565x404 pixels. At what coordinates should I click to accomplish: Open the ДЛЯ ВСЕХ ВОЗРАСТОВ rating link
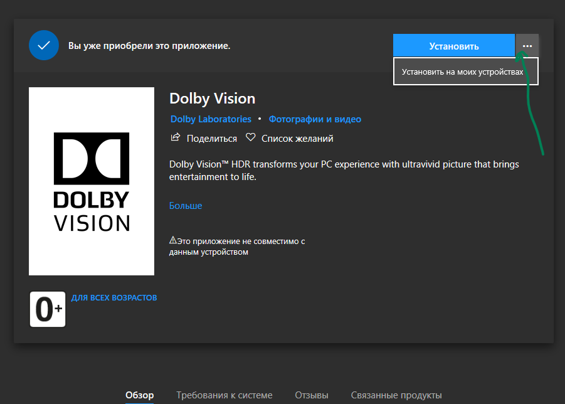click(114, 298)
